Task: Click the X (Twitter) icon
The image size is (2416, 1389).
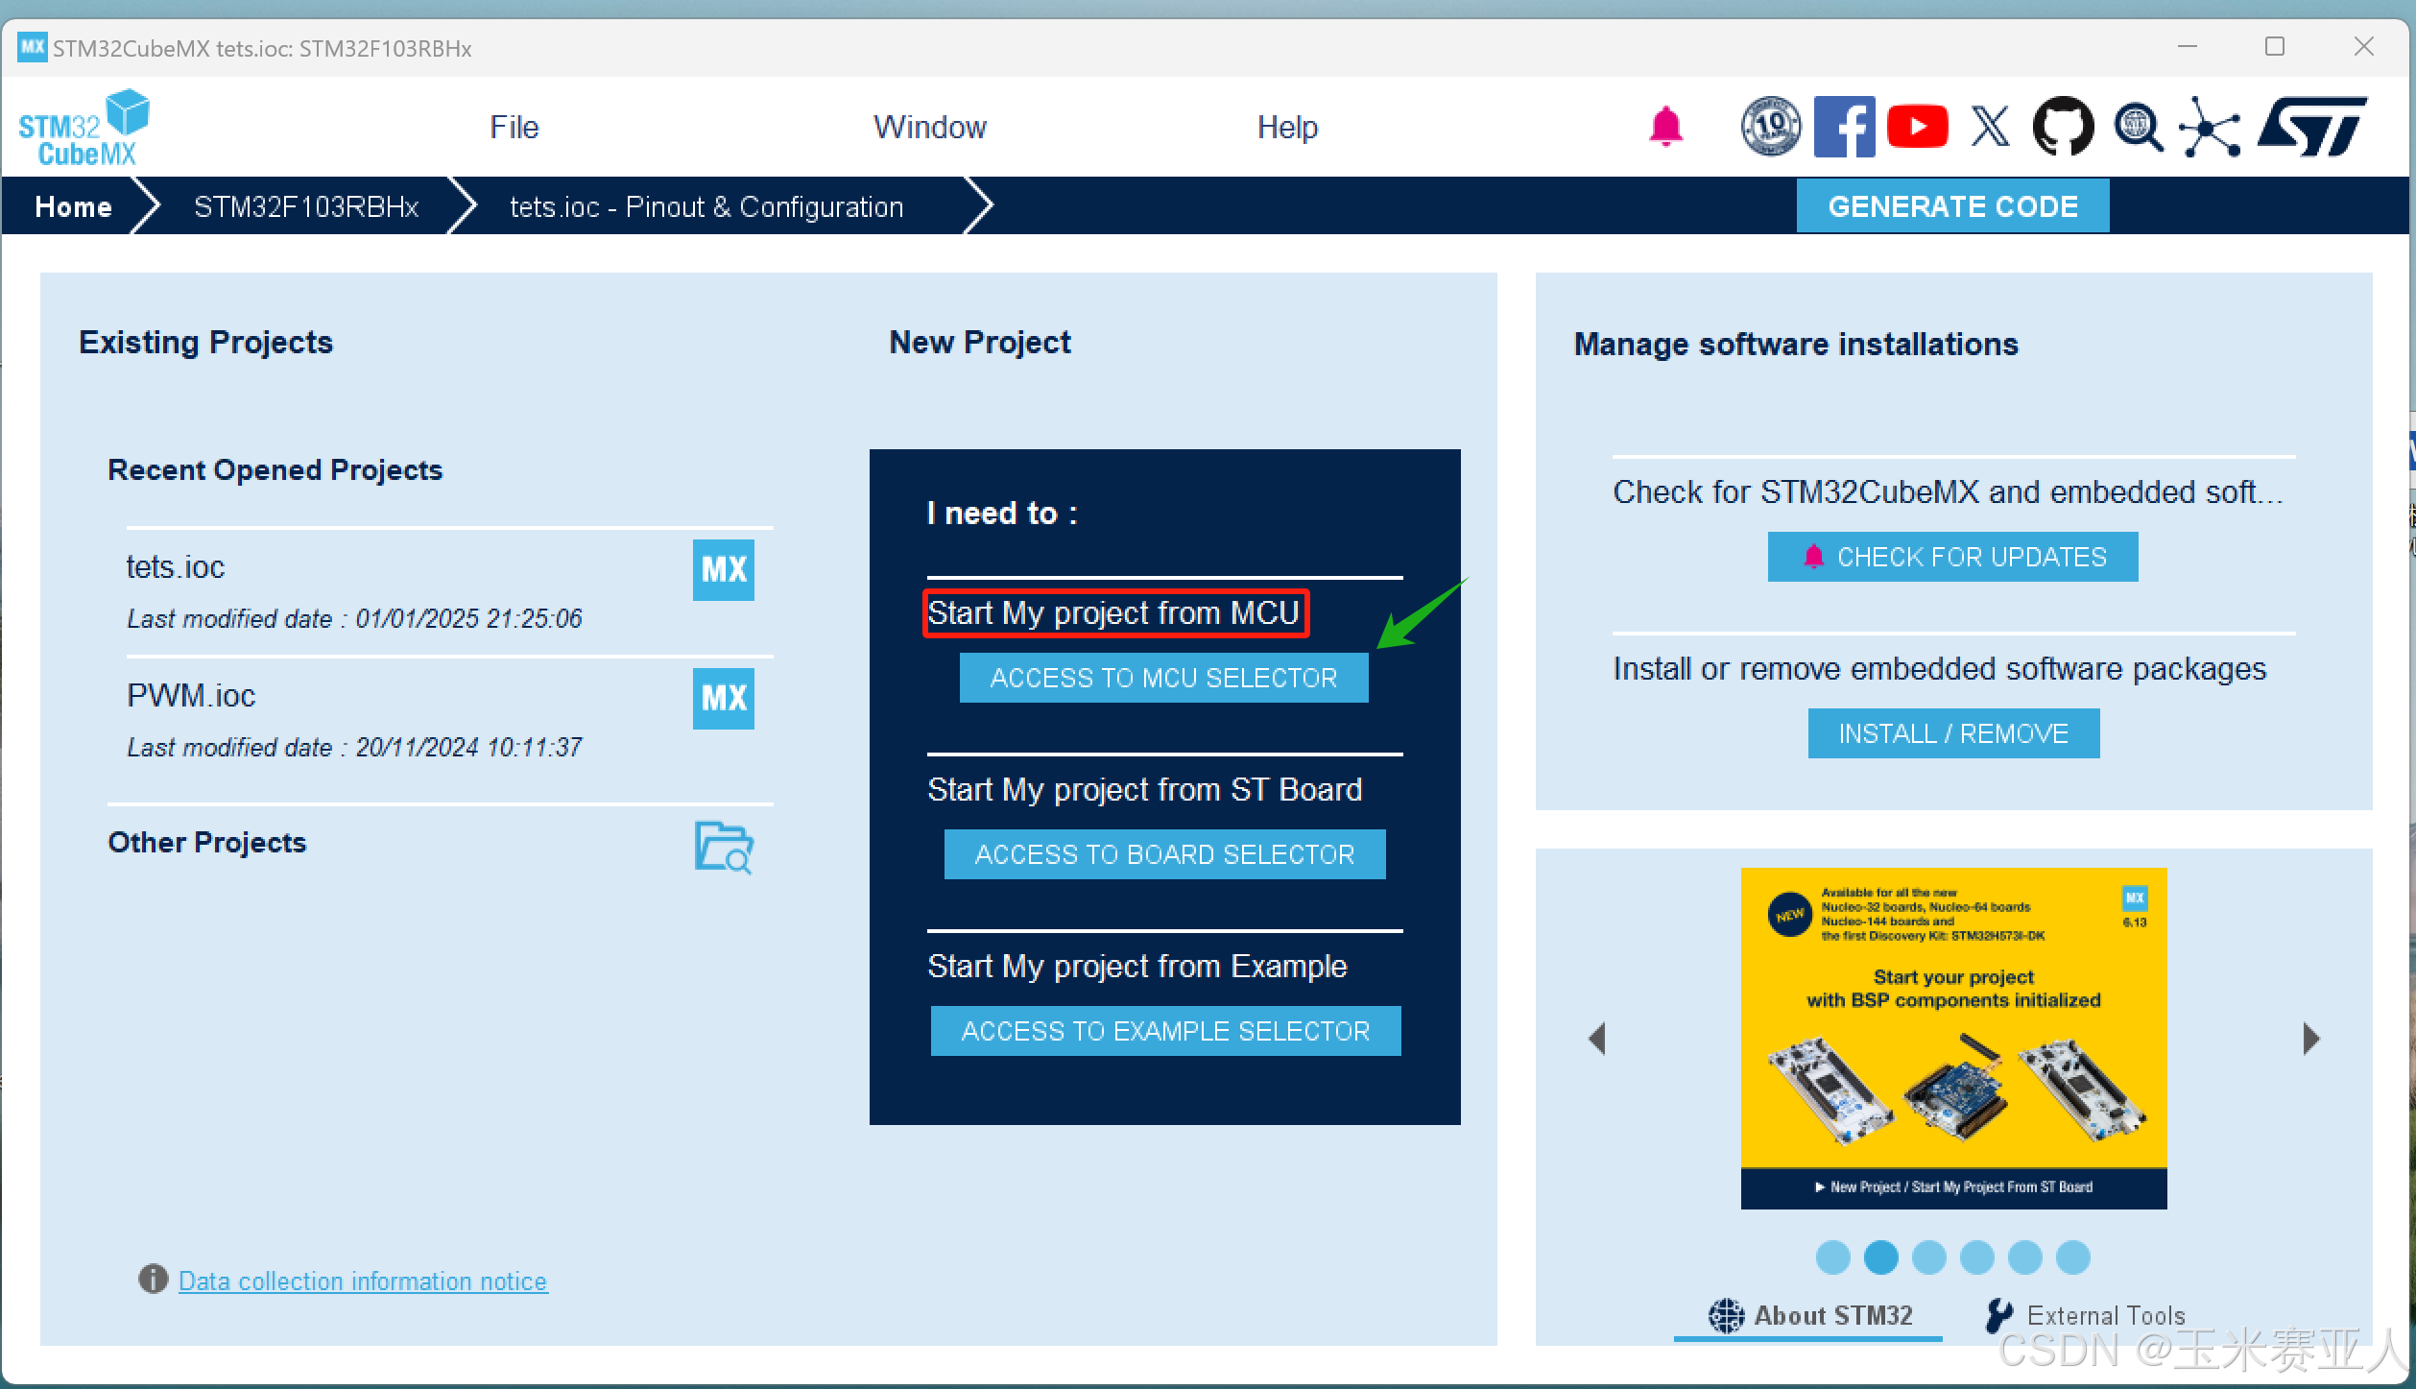Action: (1990, 127)
